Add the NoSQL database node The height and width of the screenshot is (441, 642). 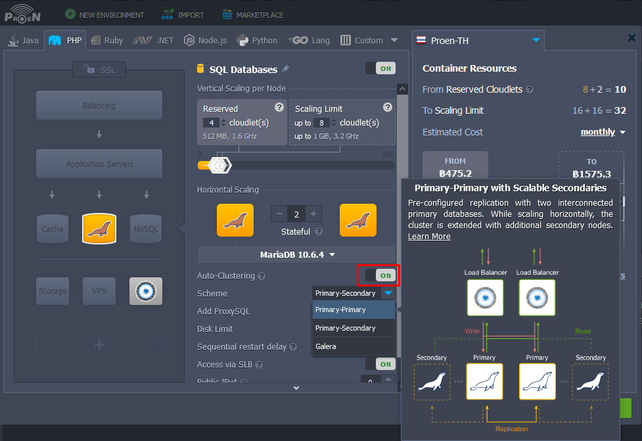click(146, 229)
